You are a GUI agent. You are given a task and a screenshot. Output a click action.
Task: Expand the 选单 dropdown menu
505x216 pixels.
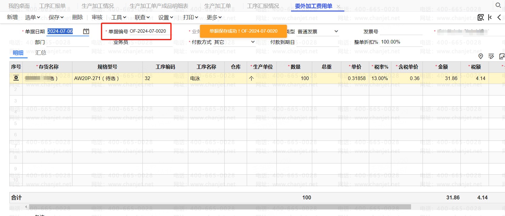coord(32,18)
